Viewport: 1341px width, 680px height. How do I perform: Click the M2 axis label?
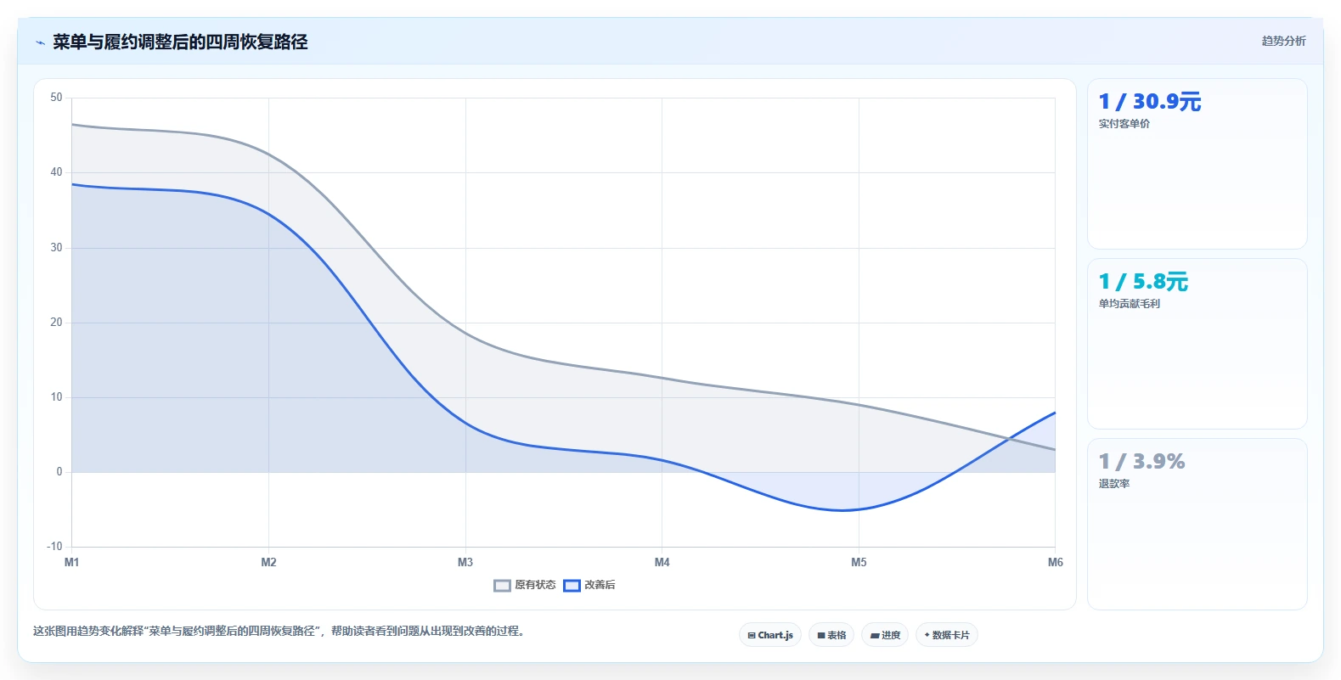pos(268,562)
